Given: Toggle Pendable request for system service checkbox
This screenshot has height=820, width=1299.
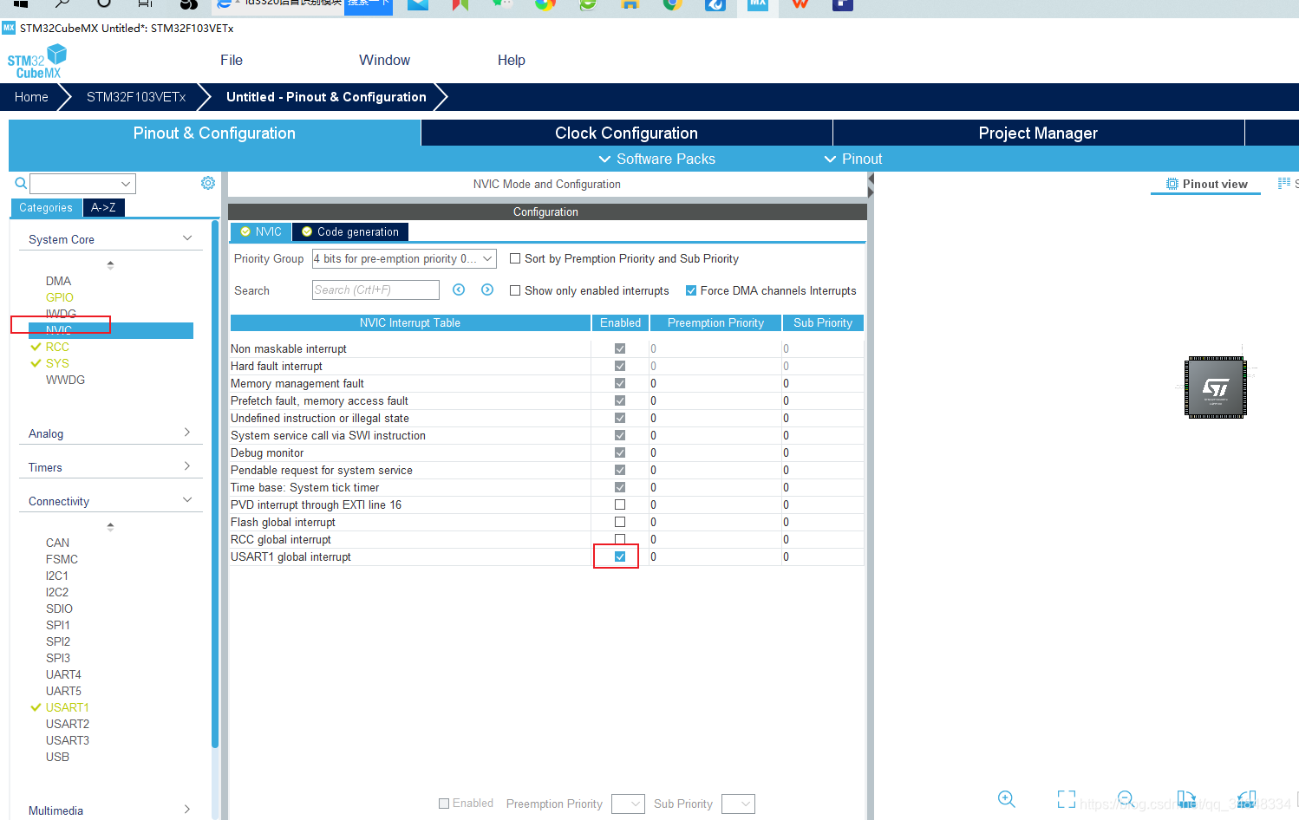Looking at the screenshot, I should [x=620, y=470].
